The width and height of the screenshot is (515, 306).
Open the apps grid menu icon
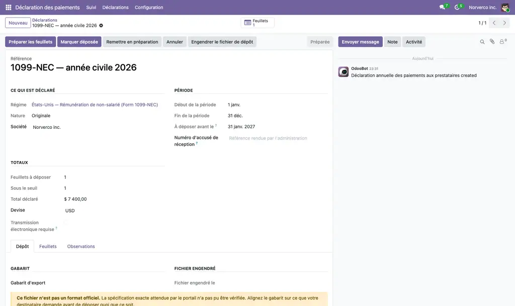click(9, 7)
